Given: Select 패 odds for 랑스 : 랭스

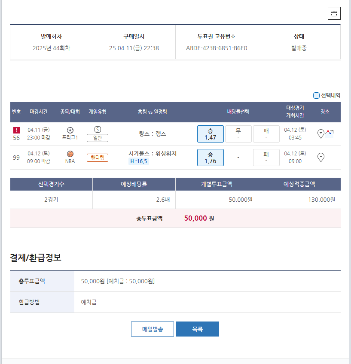Looking at the screenshot, I should (x=266, y=133).
